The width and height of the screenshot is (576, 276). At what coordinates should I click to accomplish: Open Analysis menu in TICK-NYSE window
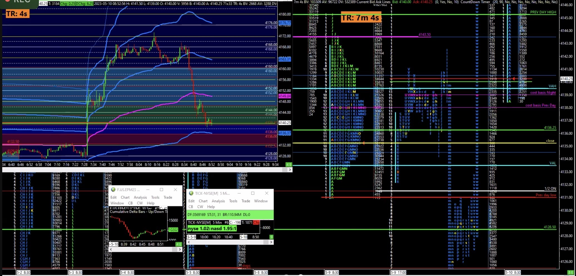click(218, 201)
